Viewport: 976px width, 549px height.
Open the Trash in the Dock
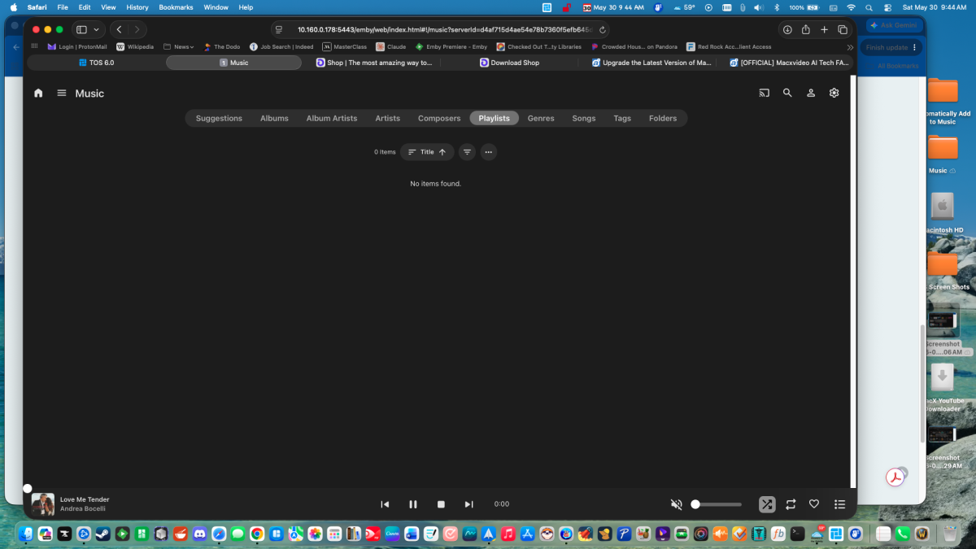pyautogui.click(x=950, y=534)
